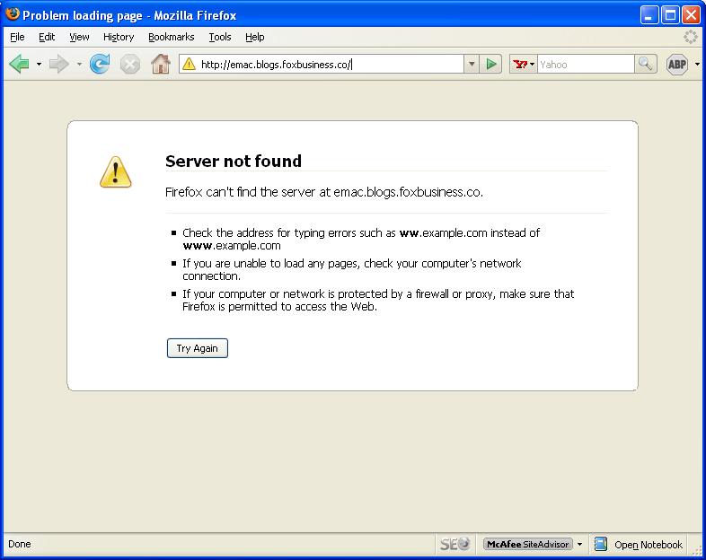Close the Firefox window
The image size is (706, 560).
691,15
